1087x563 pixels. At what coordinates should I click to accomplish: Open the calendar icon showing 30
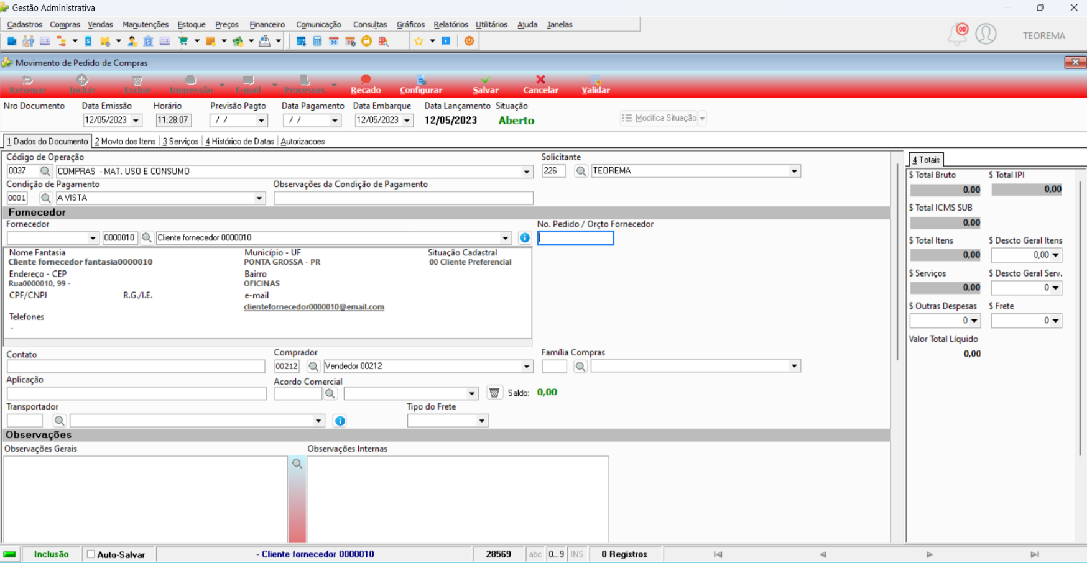click(333, 41)
